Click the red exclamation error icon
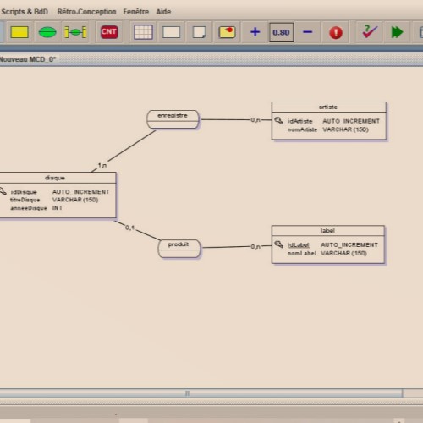Screen dimensions: 423x423 [336, 32]
